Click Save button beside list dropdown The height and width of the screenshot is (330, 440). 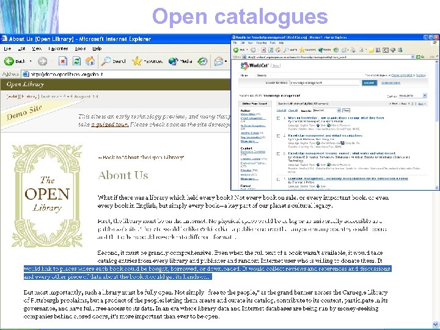coord(346,111)
